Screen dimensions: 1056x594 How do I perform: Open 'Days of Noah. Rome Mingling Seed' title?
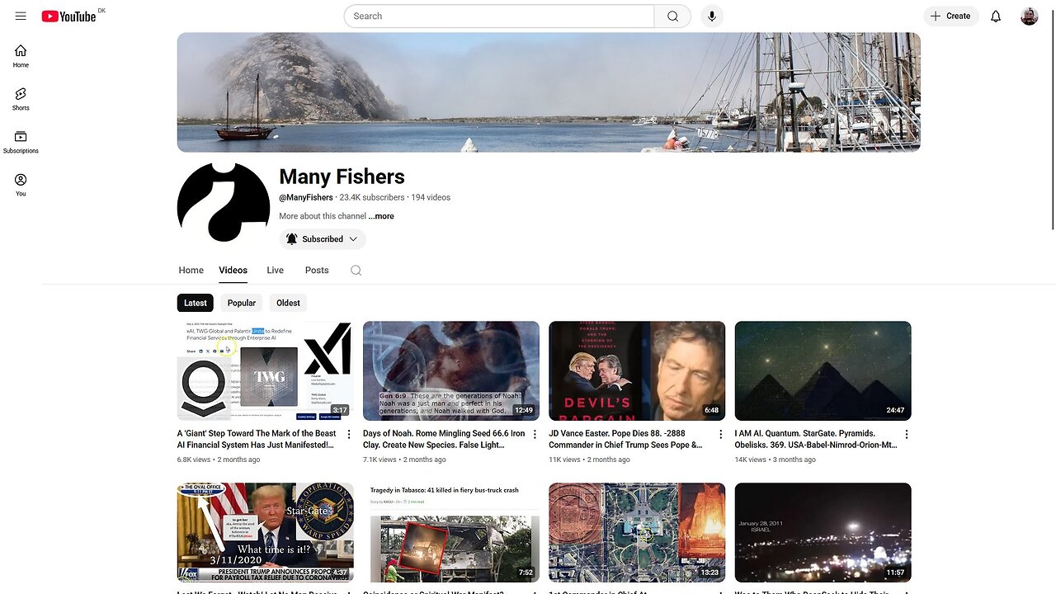pyautogui.click(x=444, y=439)
